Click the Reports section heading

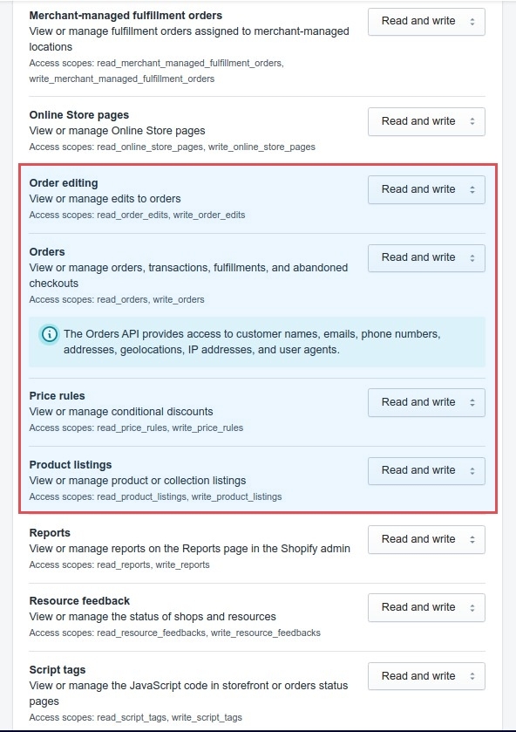tap(50, 533)
